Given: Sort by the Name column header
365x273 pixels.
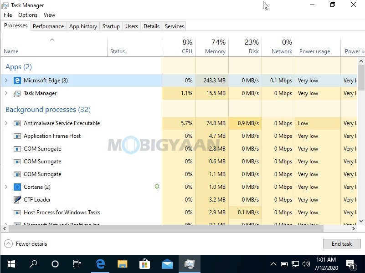Looking at the screenshot, I should (54, 47).
